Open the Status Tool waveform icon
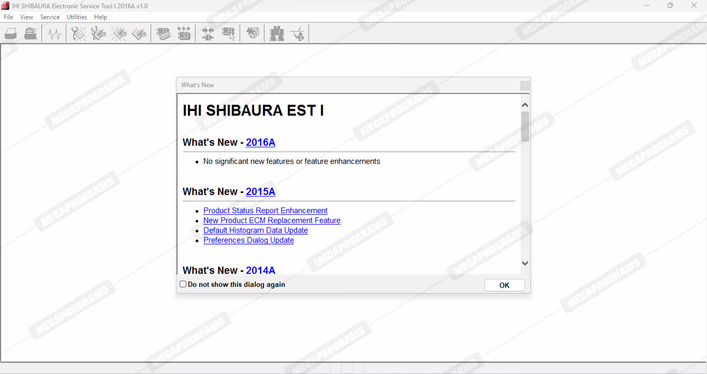The width and height of the screenshot is (707, 374). (54, 34)
